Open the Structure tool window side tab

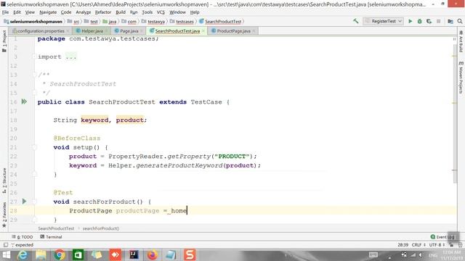tap(4, 181)
